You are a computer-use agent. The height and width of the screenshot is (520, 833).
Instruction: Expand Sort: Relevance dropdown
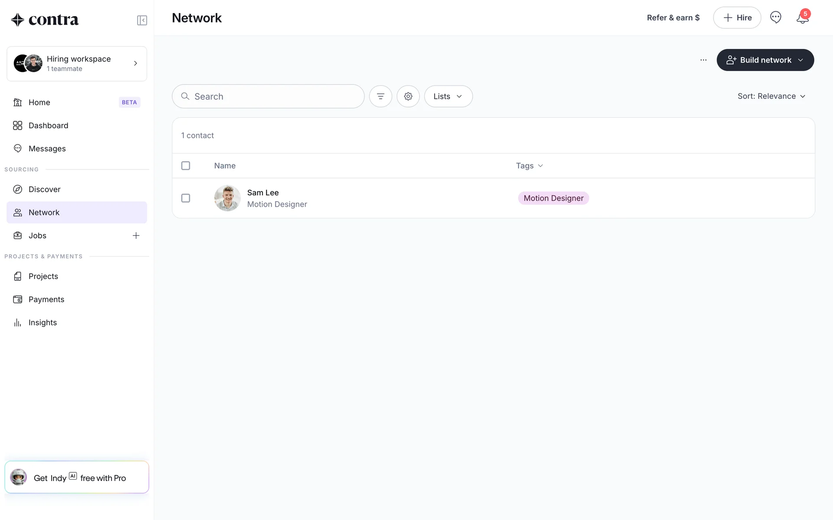(771, 96)
